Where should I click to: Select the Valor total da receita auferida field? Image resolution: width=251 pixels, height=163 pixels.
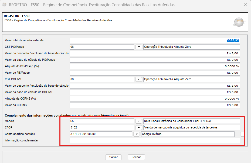click(155, 40)
